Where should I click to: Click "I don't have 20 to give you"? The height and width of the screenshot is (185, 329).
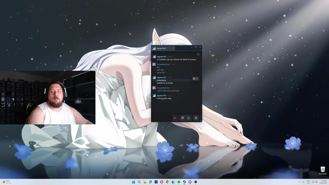click(x=168, y=91)
